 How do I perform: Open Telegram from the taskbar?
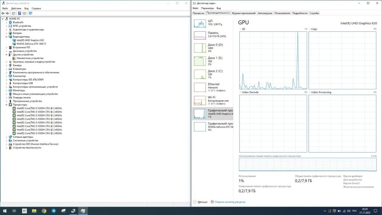tap(53, 211)
